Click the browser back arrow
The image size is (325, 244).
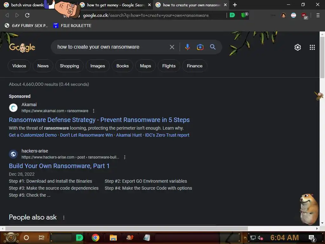tap(7, 15)
